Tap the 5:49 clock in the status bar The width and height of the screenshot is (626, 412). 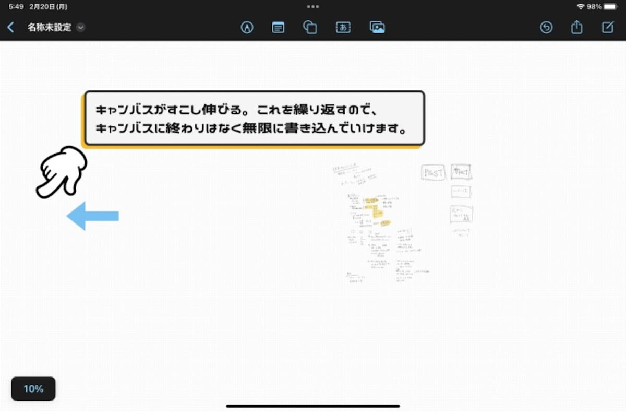[x=16, y=7]
